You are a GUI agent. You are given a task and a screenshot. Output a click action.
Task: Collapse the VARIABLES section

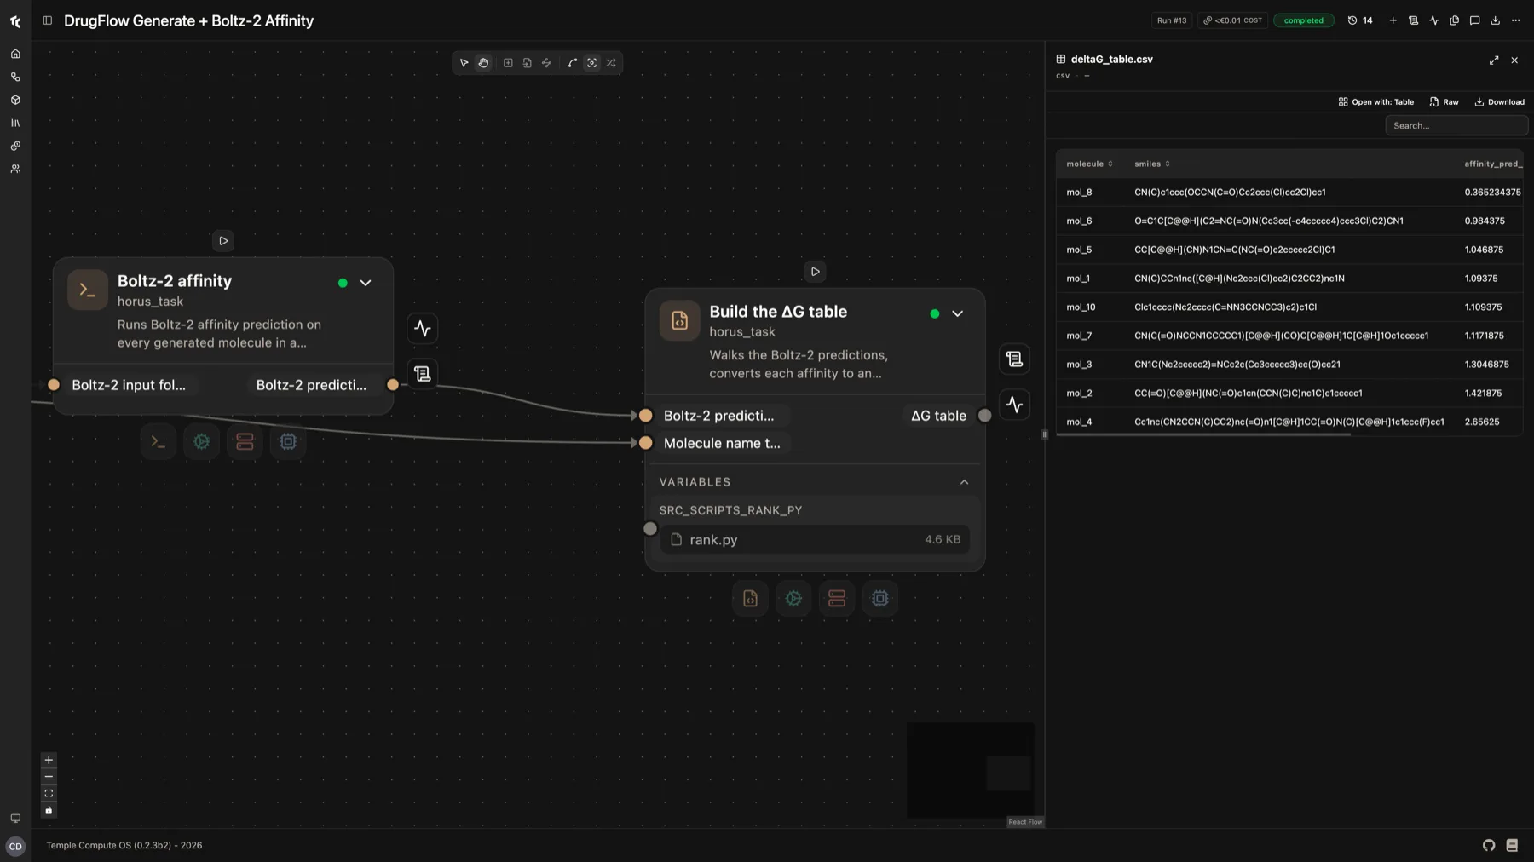[965, 482]
